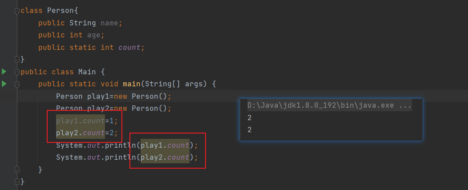Click the first output line 2

(x=250, y=118)
